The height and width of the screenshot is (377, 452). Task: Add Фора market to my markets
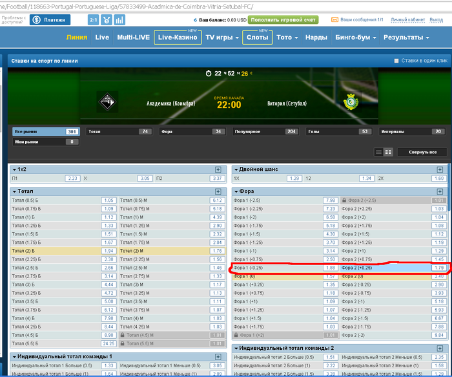[440, 191]
